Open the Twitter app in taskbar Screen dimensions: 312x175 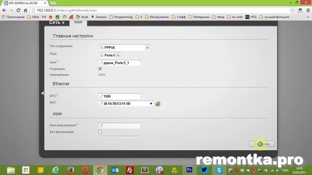click(204, 170)
